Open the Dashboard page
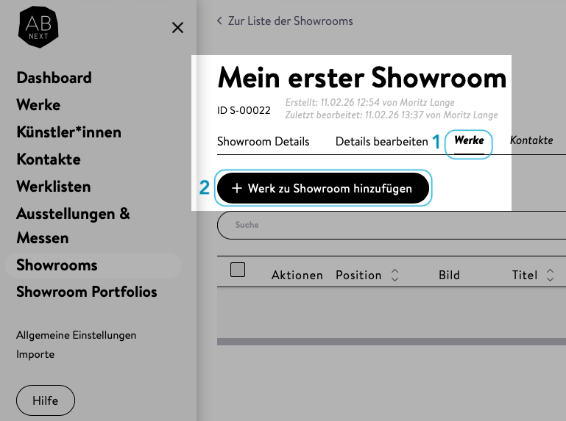The image size is (566, 421). (54, 78)
